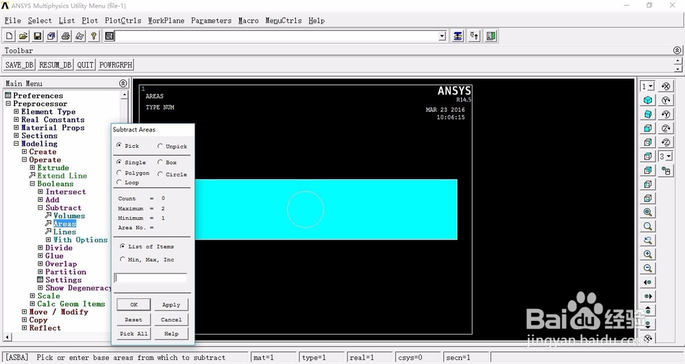The image size is (685, 364).
Task: Click OK in Subtract Areas dialog
Action: [x=134, y=304]
